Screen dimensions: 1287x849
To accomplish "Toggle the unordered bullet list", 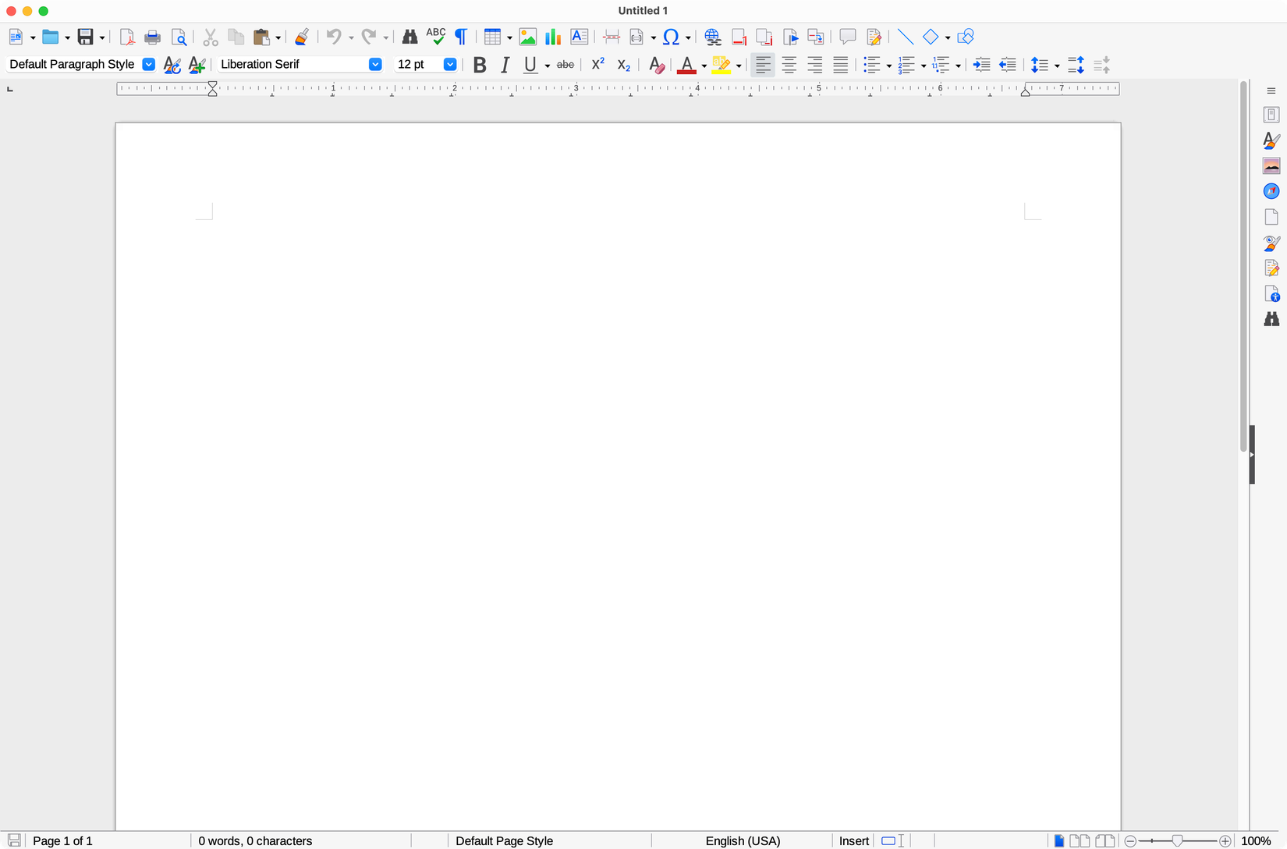I will click(x=873, y=65).
